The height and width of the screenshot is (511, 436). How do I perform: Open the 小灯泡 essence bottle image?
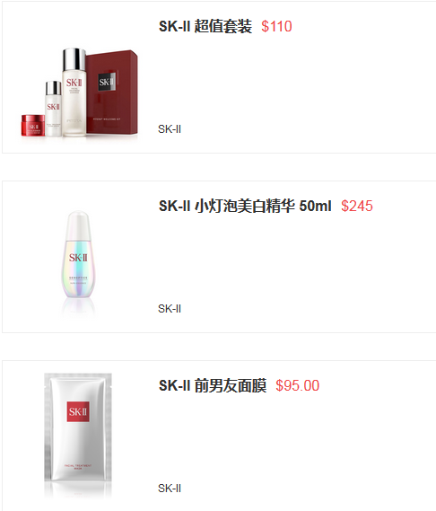pyautogui.click(x=78, y=262)
